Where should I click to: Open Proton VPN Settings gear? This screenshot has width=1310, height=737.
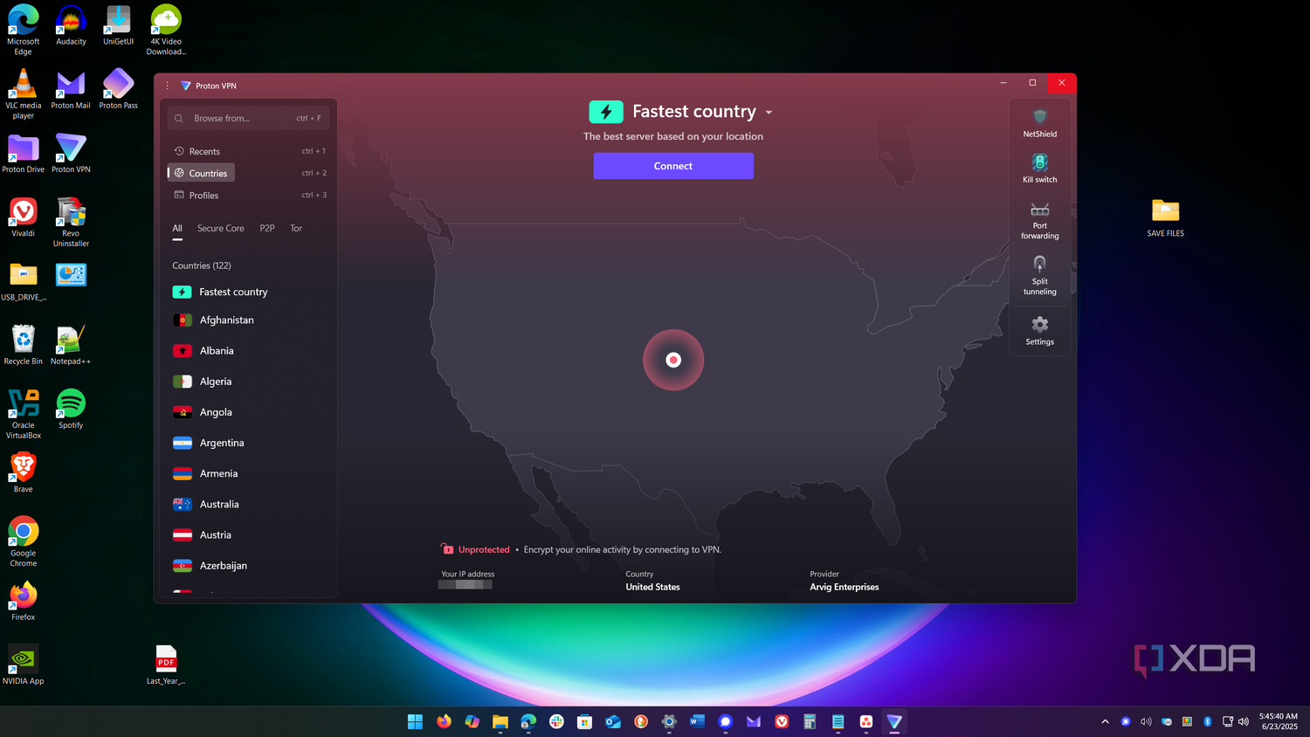(1039, 331)
